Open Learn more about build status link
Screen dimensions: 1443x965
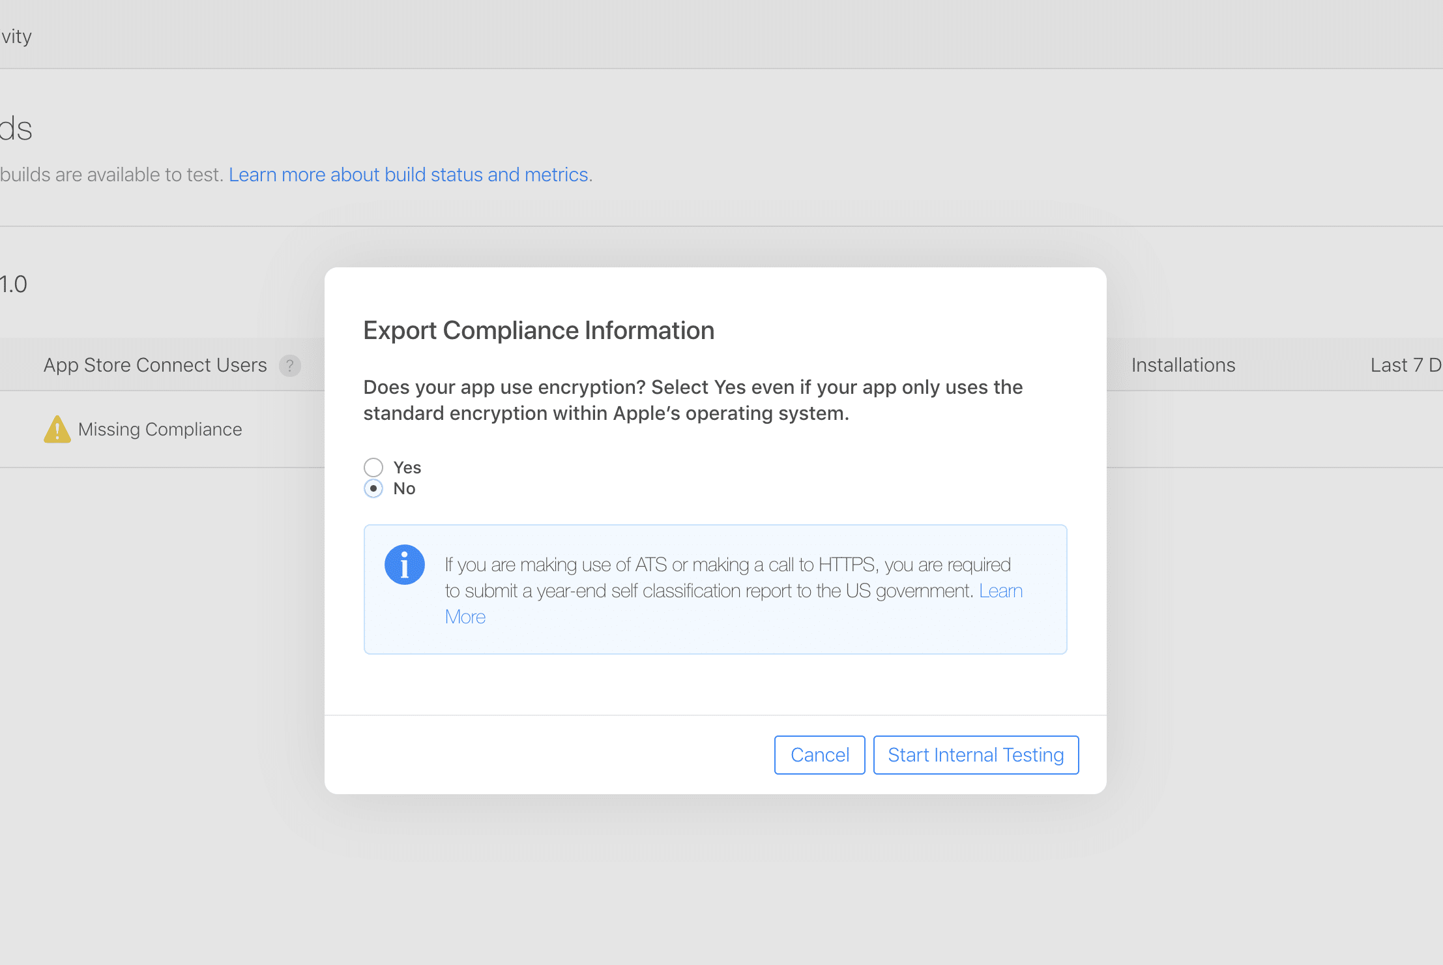point(409,175)
